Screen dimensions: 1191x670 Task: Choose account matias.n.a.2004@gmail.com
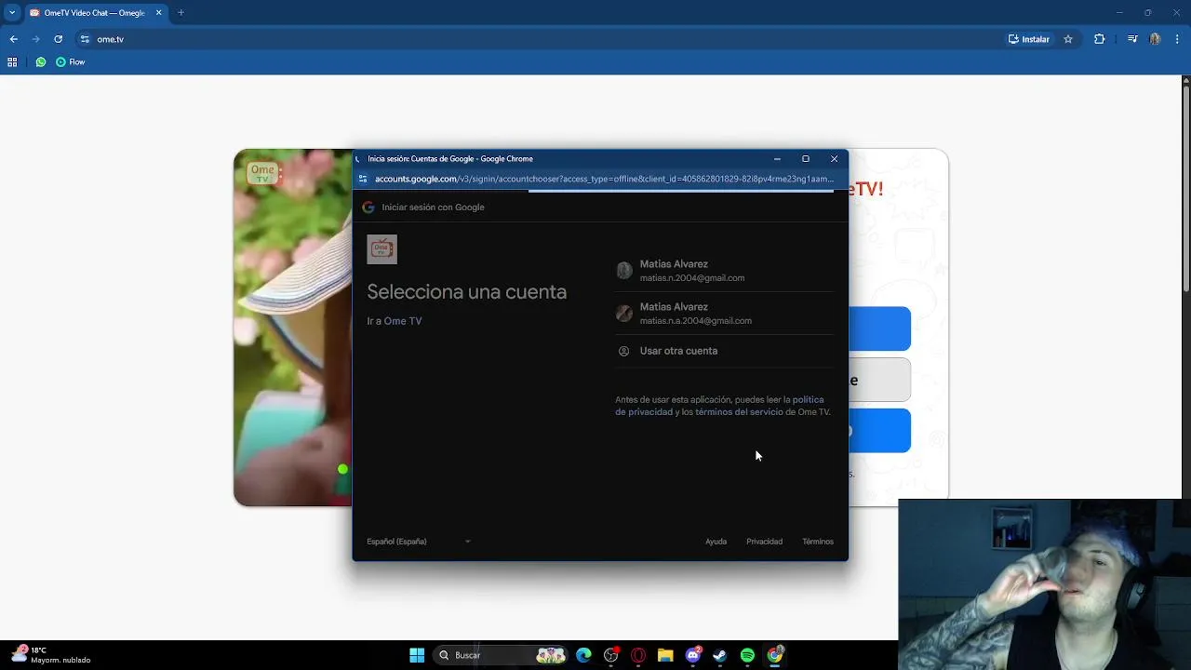pyautogui.click(x=724, y=314)
